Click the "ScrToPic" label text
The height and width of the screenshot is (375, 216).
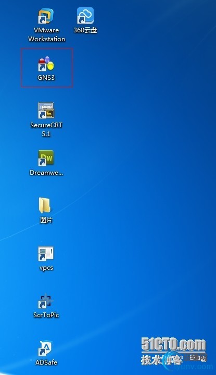pyautogui.click(x=46, y=315)
